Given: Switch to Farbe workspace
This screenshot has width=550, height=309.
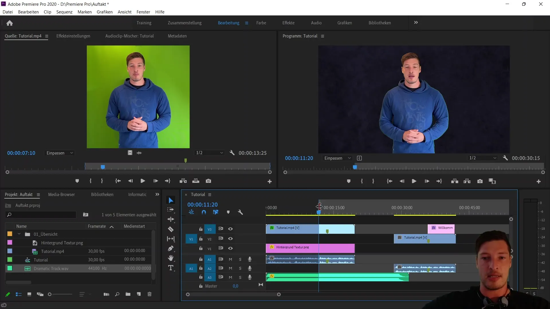Looking at the screenshot, I should (261, 23).
